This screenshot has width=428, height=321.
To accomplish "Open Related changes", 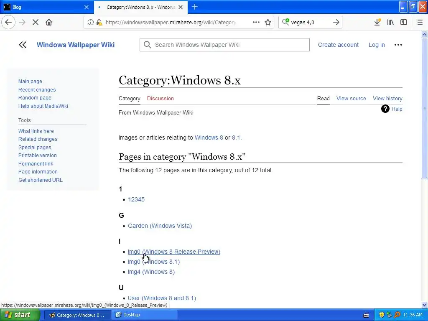I will pos(38,139).
